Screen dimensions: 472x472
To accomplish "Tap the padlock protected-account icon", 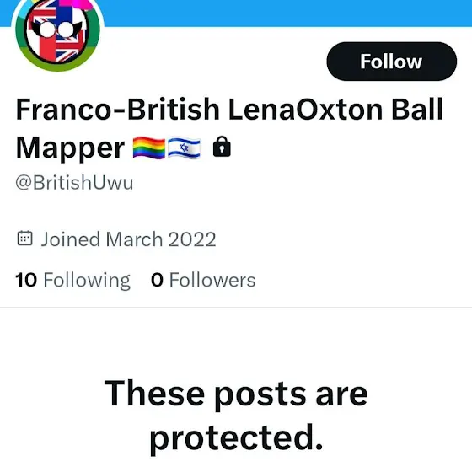I will tap(222, 147).
